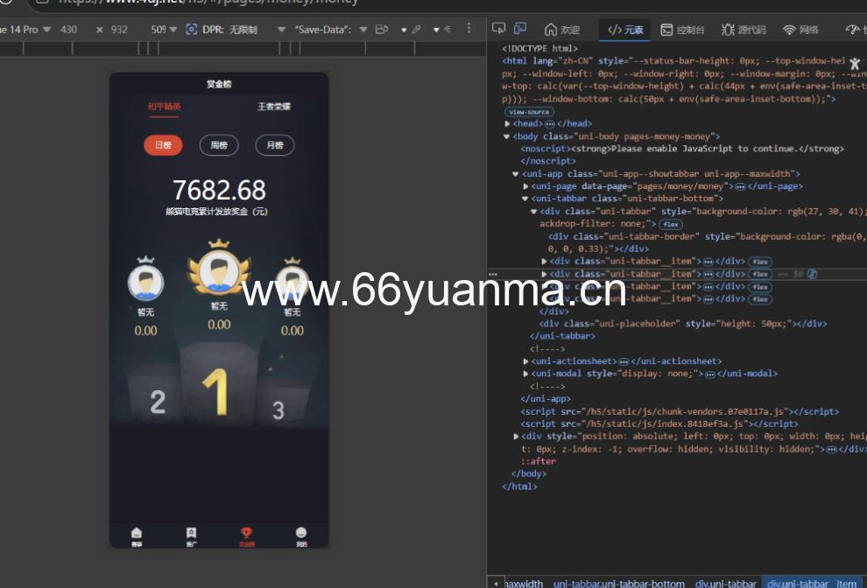Click the ellipsis inside head node
This screenshot has width=867, height=588.
pyautogui.click(x=550, y=123)
